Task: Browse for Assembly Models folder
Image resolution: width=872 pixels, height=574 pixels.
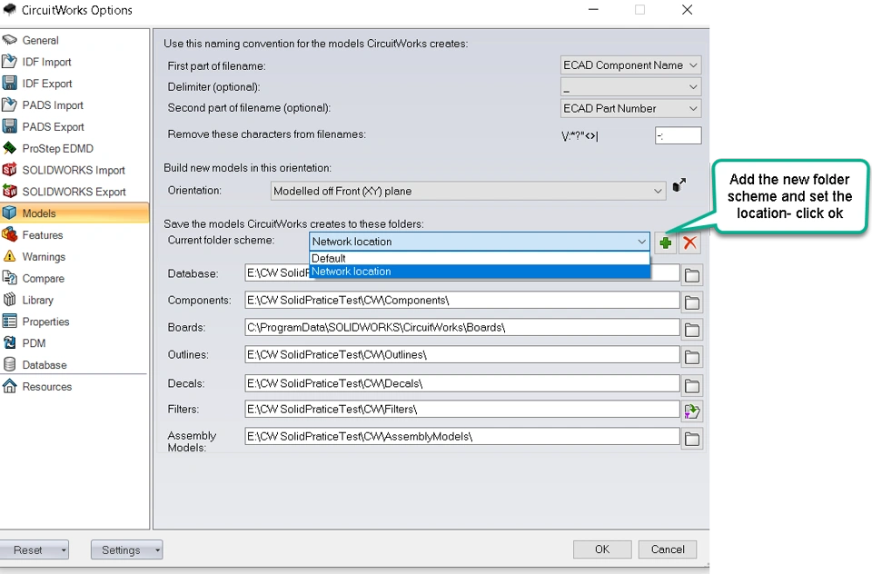Action: (x=692, y=439)
